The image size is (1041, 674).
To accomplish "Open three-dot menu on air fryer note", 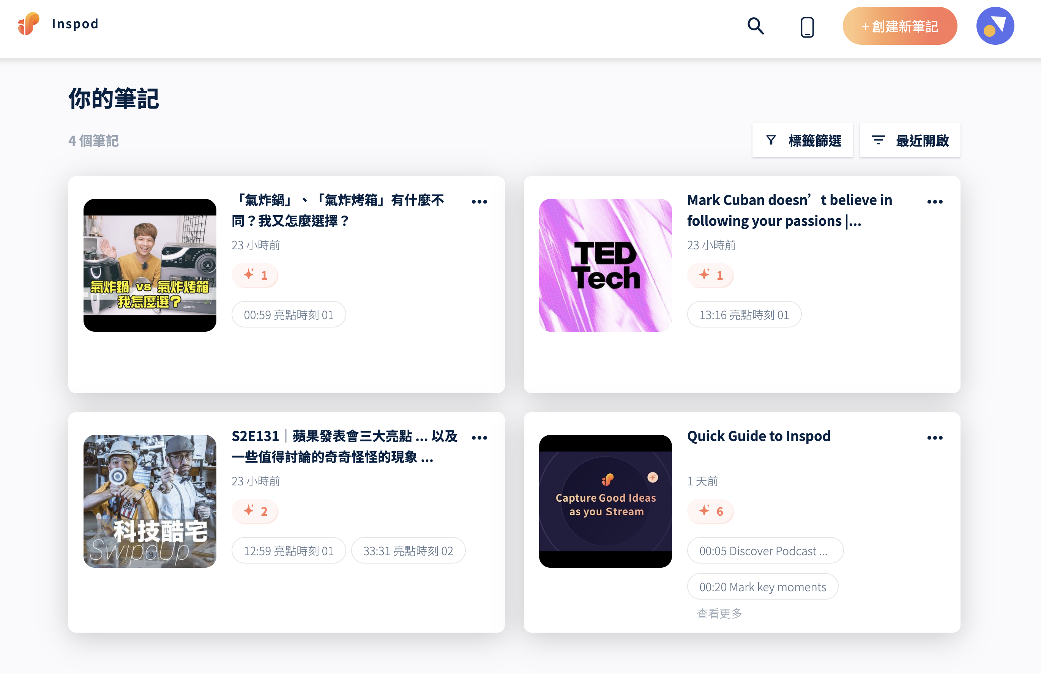I will 479,202.
